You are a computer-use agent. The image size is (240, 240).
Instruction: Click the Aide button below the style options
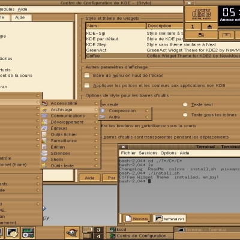pos(89,178)
